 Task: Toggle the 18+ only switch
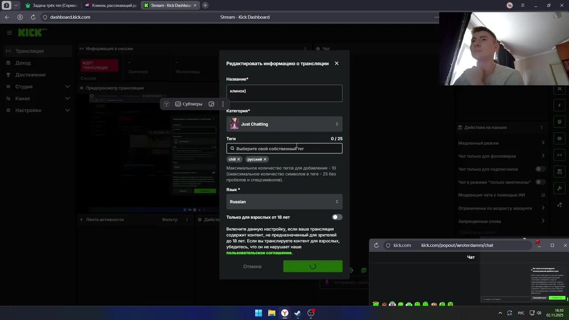point(337,217)
